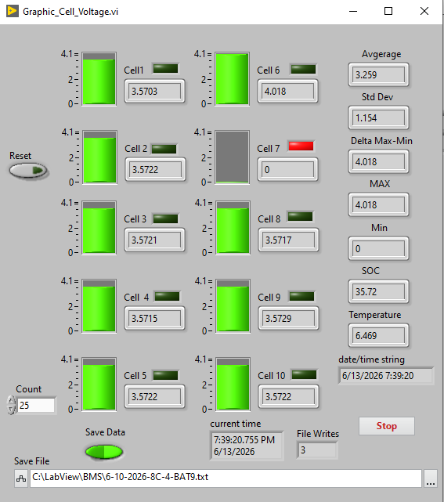Click the red Cell 7 alarm LED
Viewport: 444px width, 502px height.
click(301, 146)
